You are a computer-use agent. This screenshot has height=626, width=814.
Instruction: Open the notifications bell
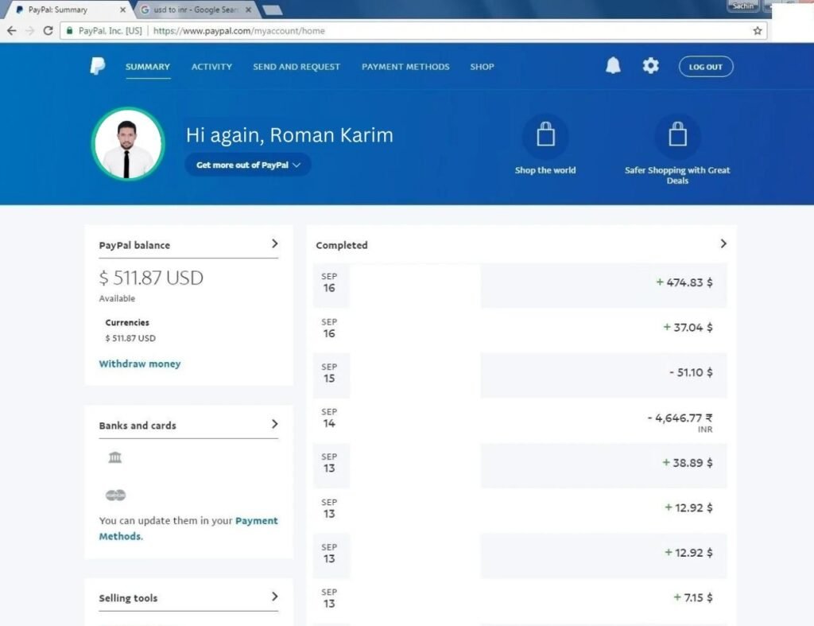613,65
